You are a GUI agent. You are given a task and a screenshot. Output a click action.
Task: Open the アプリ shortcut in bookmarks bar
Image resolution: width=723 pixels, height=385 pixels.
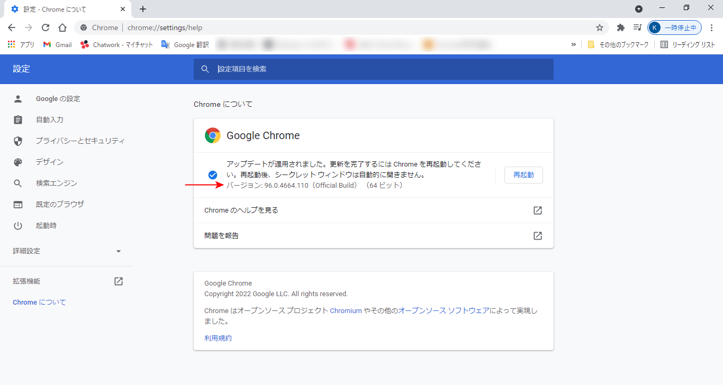tap(21, 44)
